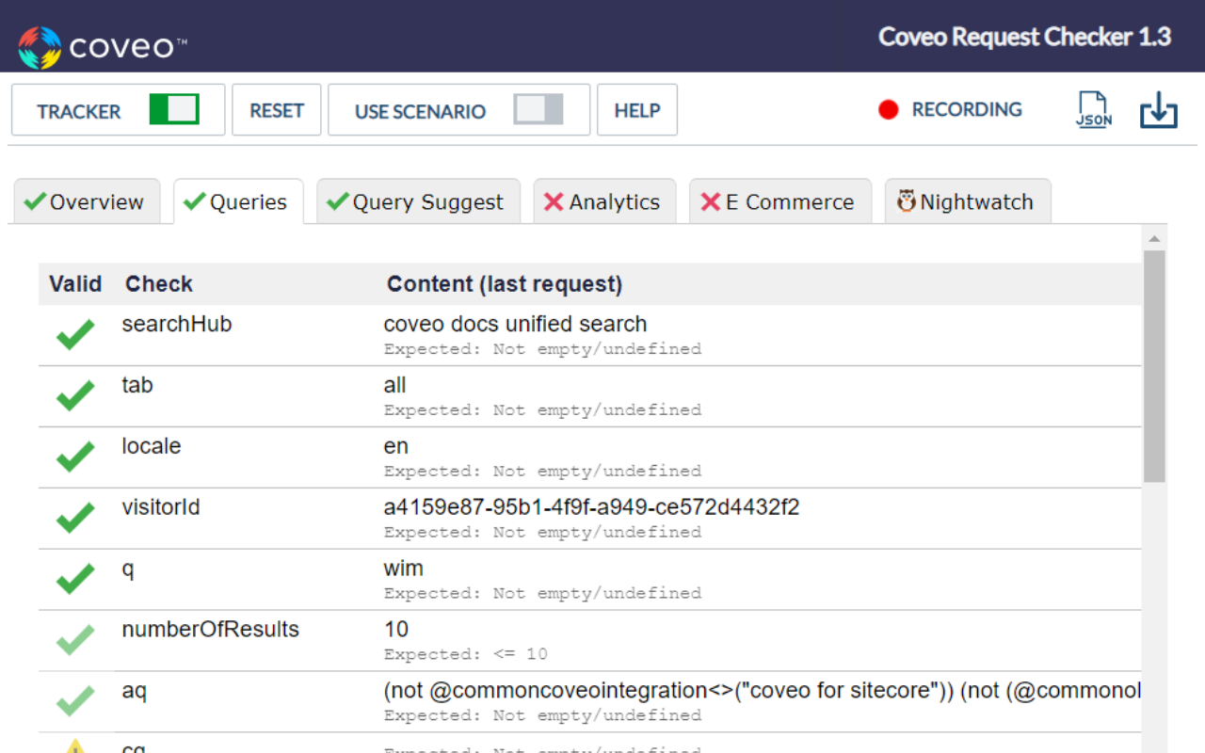Switch to the Overview tab
Viewport: 1205px width, 753px height.
click(88, 200)
